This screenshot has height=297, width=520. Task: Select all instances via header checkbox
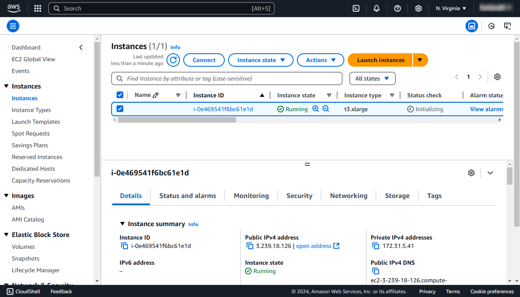click(x=120, y=95)
